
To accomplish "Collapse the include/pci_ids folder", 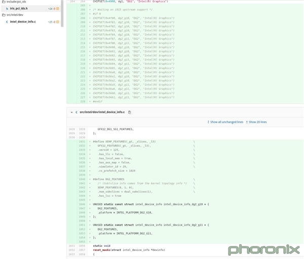I will pos(14,2).
